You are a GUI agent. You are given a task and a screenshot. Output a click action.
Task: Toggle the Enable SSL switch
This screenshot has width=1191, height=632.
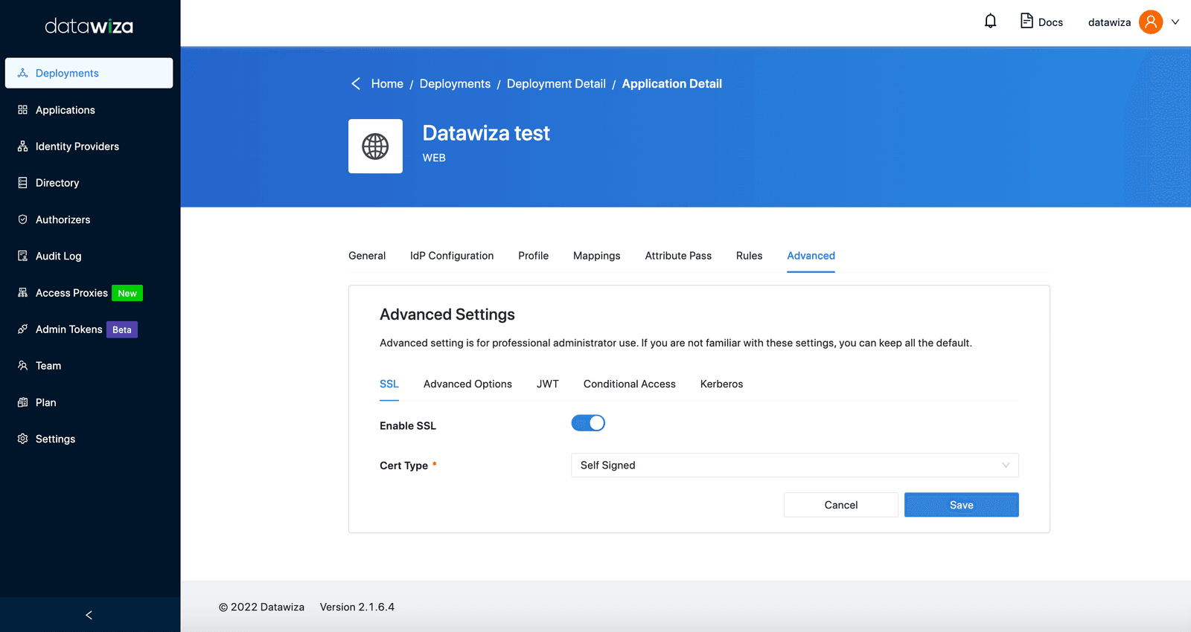coord(588,423)
